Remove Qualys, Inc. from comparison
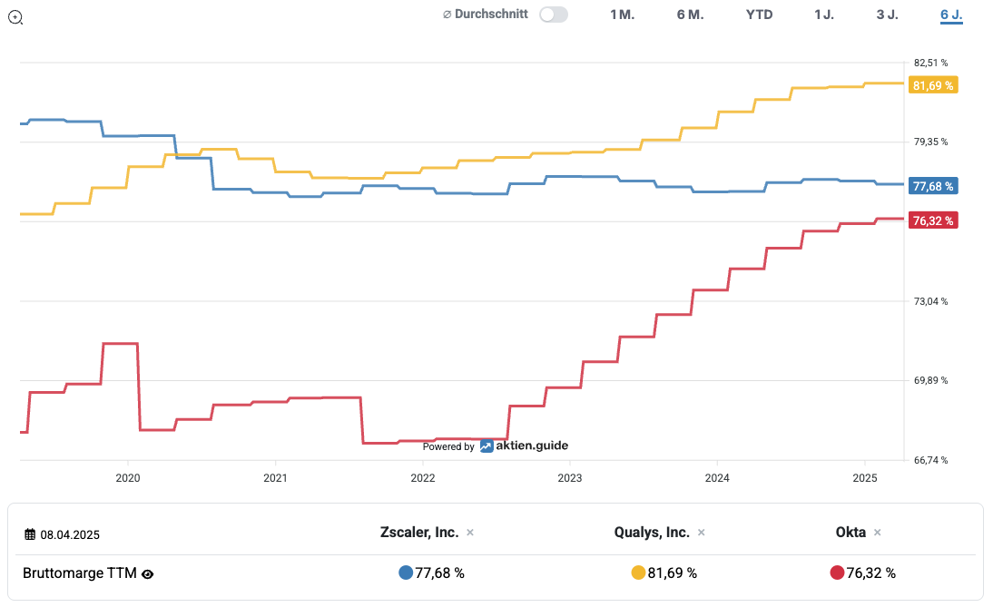The height and width of the screenshot is (607, 993). 701,533
